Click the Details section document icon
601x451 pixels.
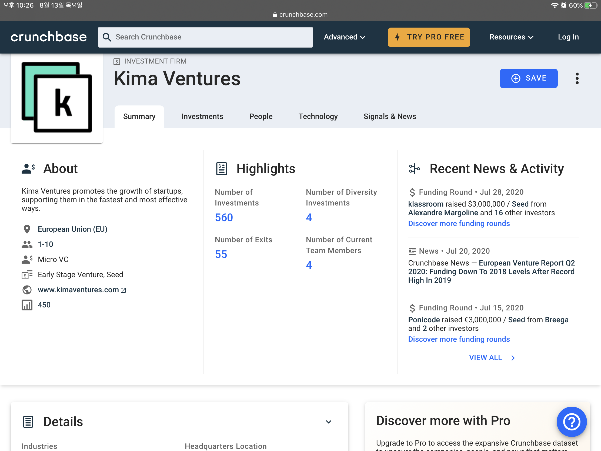(x=28, y=422)
